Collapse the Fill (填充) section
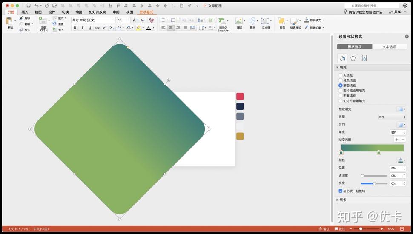The image size is (413, 234). 337,68
